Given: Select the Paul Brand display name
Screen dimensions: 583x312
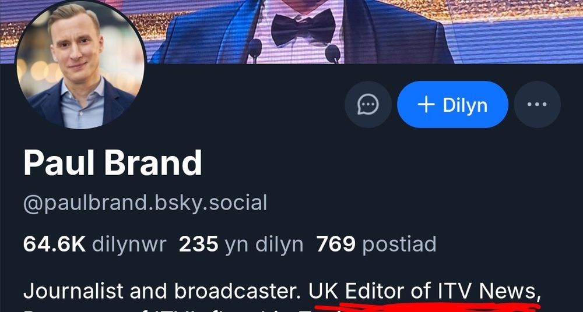Looking at the screenshot, I should [x=113, y=164].
